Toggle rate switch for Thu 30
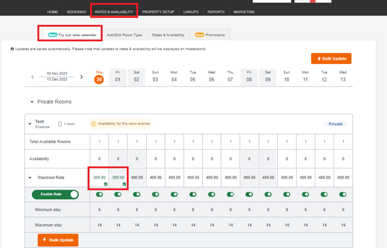This screenshot has height=248, width=387. pos(100,195)
